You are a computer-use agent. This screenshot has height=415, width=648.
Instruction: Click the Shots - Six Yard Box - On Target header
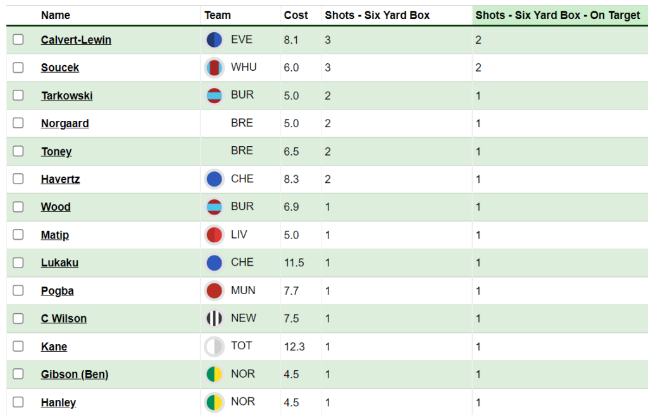click(558, 15)
